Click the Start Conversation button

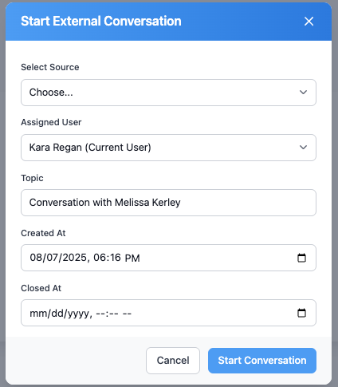pos(262,361)
